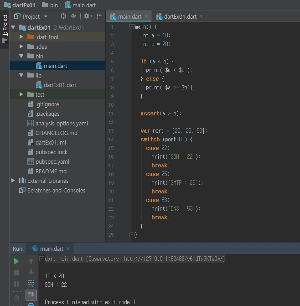Toggle the 1: Project side tool window
Image resolution: width=300 pixels, height=306 pixels.
point(5,28)
